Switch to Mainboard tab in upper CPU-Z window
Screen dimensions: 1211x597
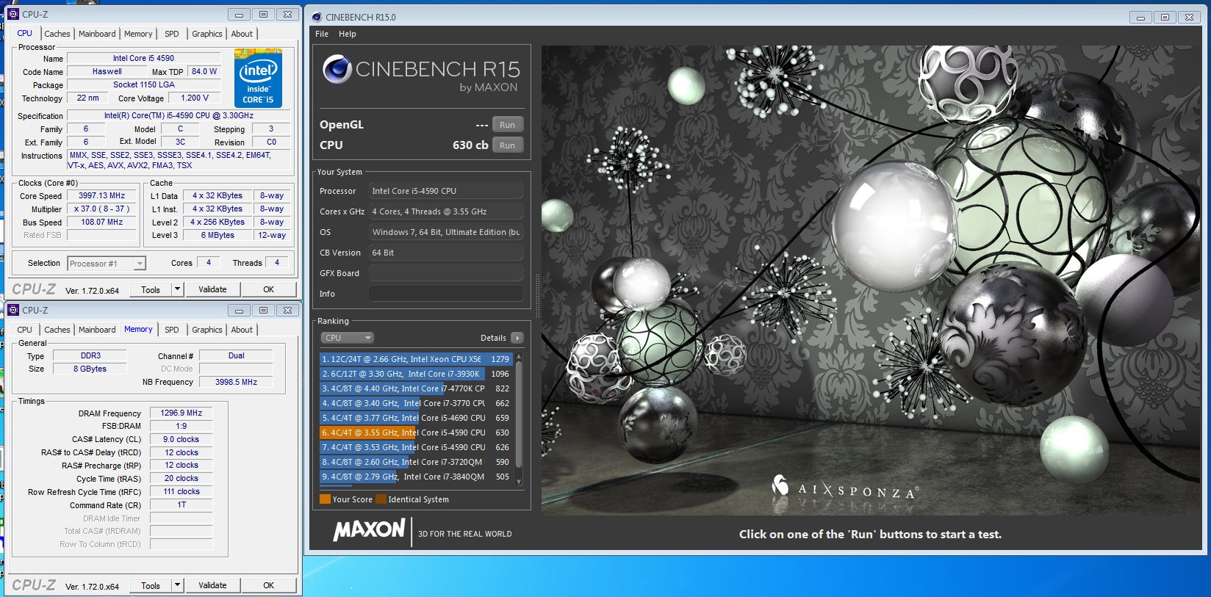tap(97, 34)
